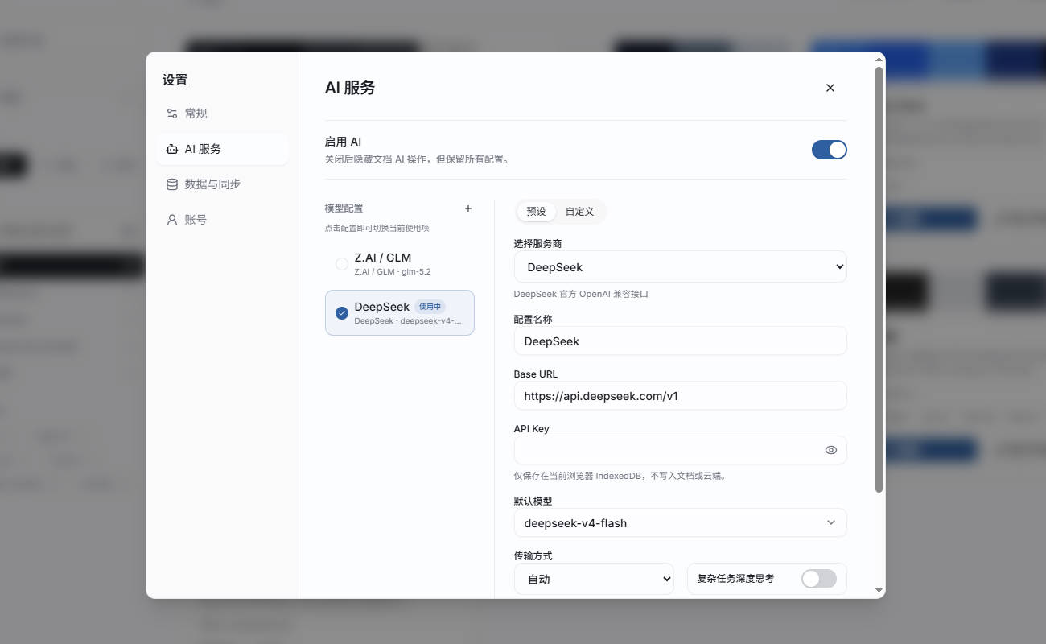Screen dimensions: 1046x644
Task: Click the DeepSeek 官方 OpenAI 兼容接口 hint
Action: [x=581, y=295]
